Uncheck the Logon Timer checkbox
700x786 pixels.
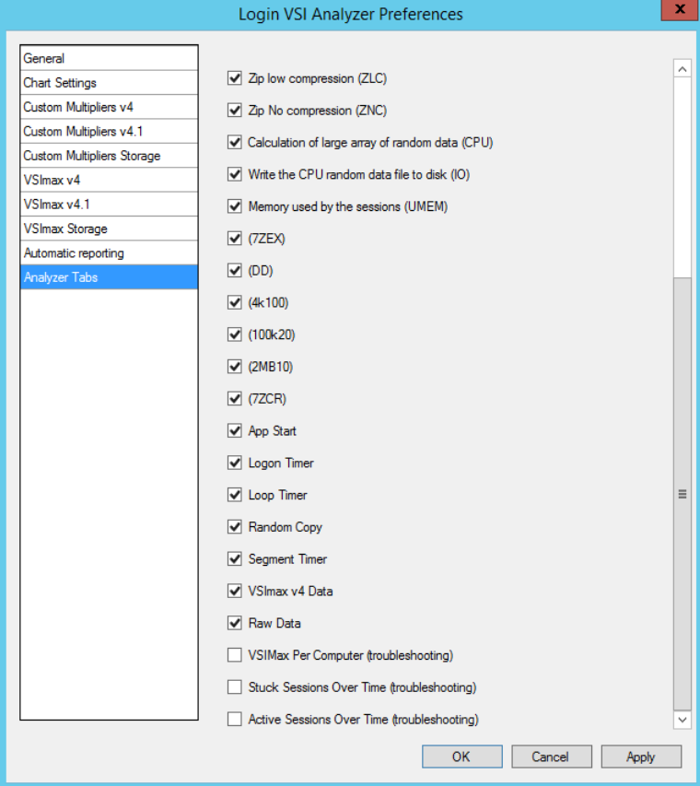tap(235, 463)
